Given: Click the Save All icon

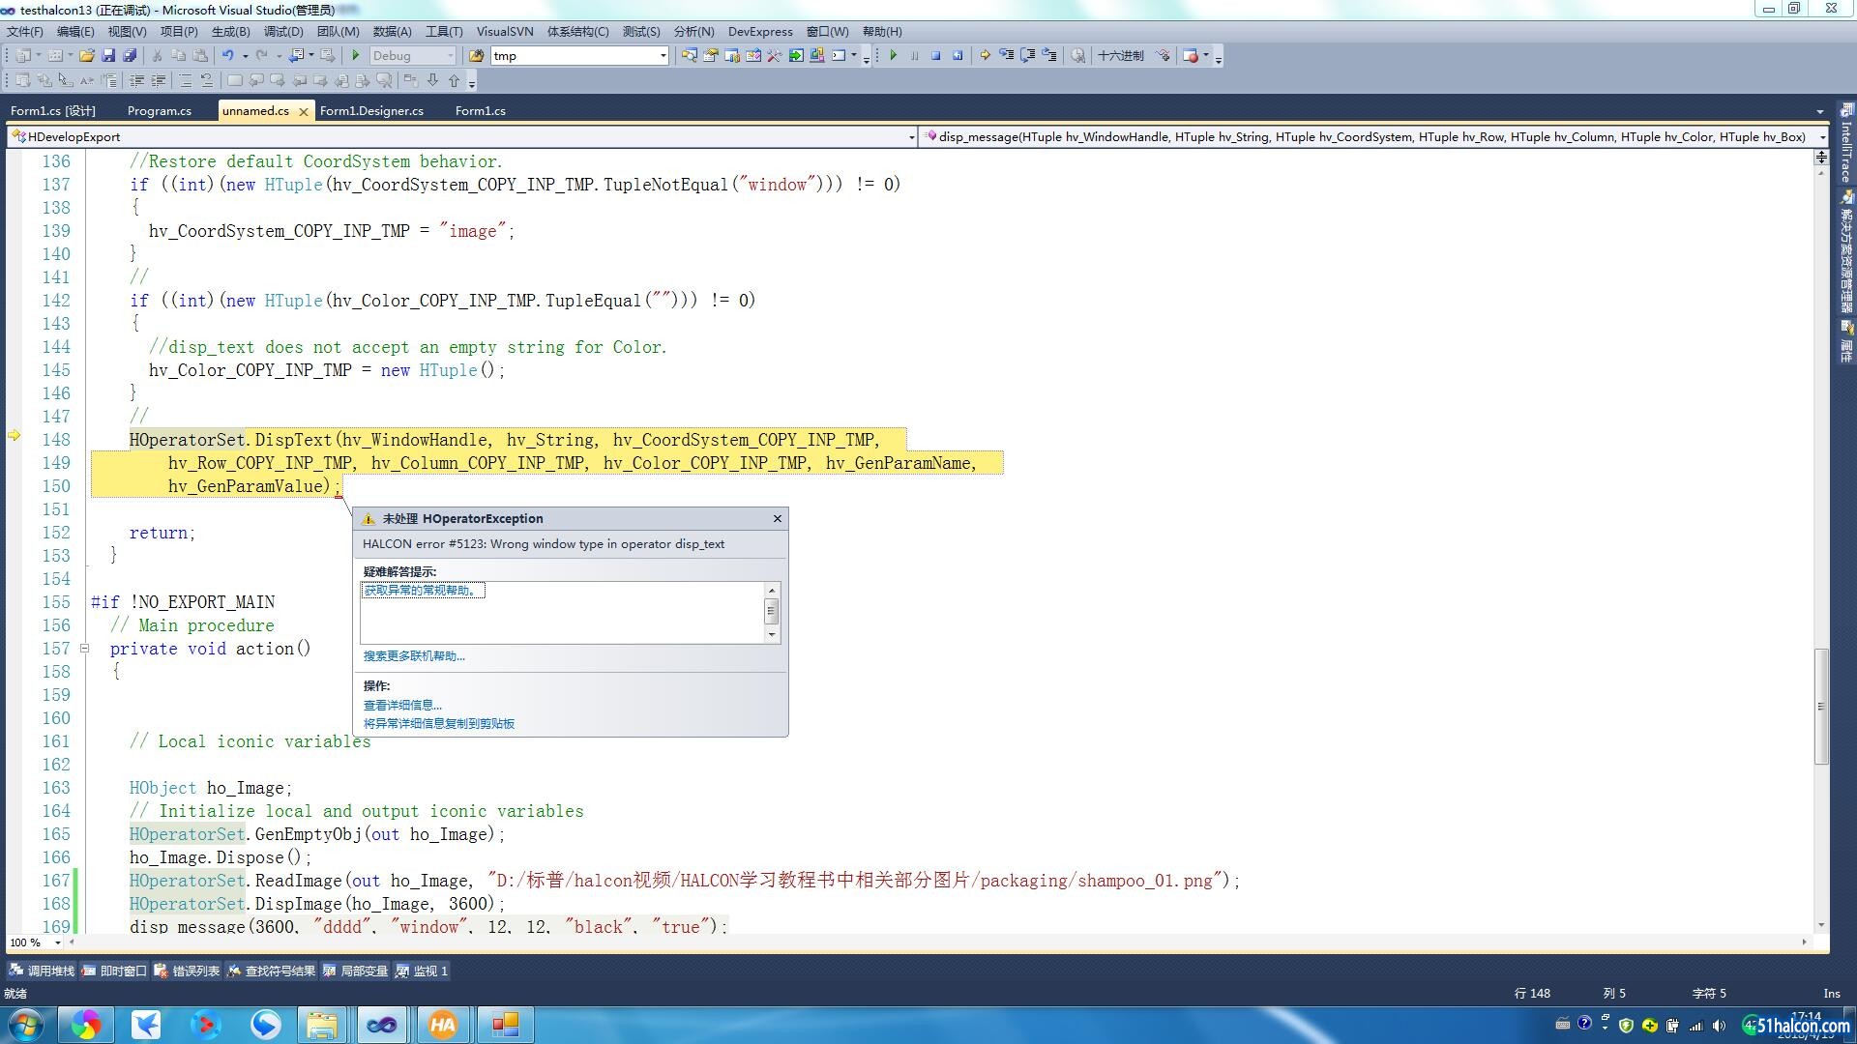Looking at the screenshot, I should pos(129,56).
